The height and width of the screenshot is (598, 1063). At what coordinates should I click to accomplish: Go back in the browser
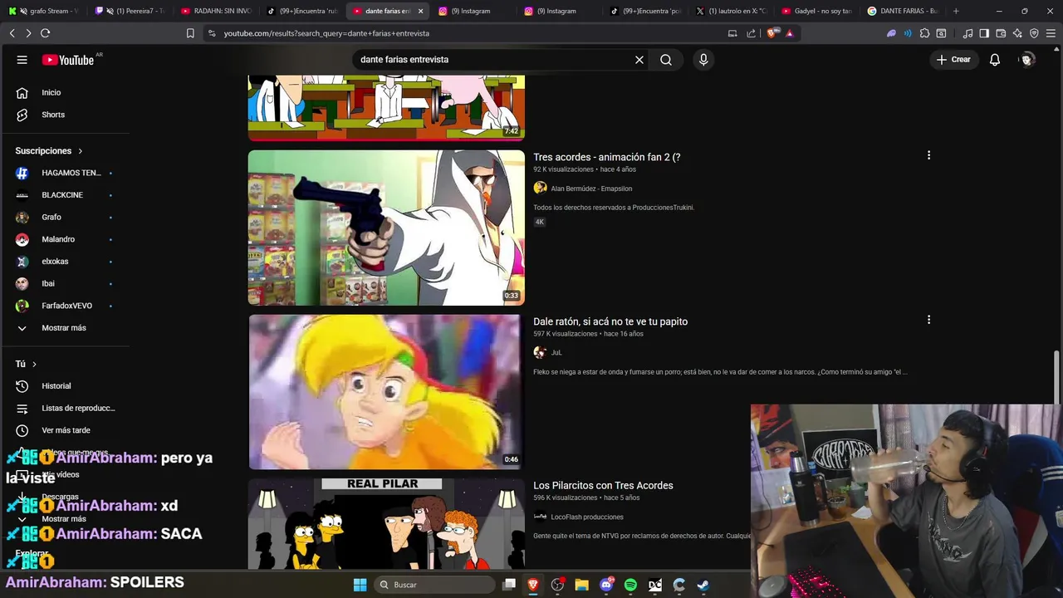tap(12, 33)
